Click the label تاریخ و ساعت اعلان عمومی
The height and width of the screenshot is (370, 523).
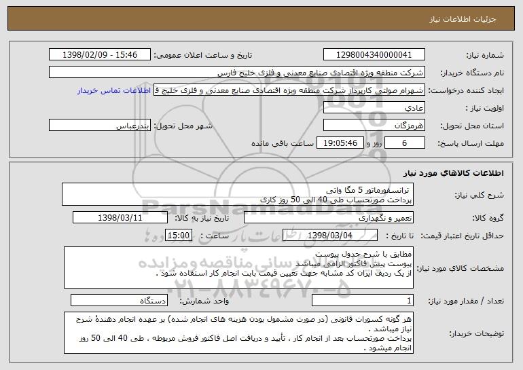(203, 56)
